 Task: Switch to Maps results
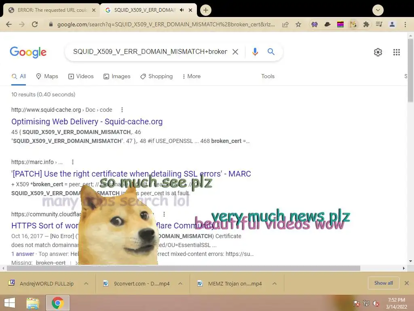coord(47,77)
